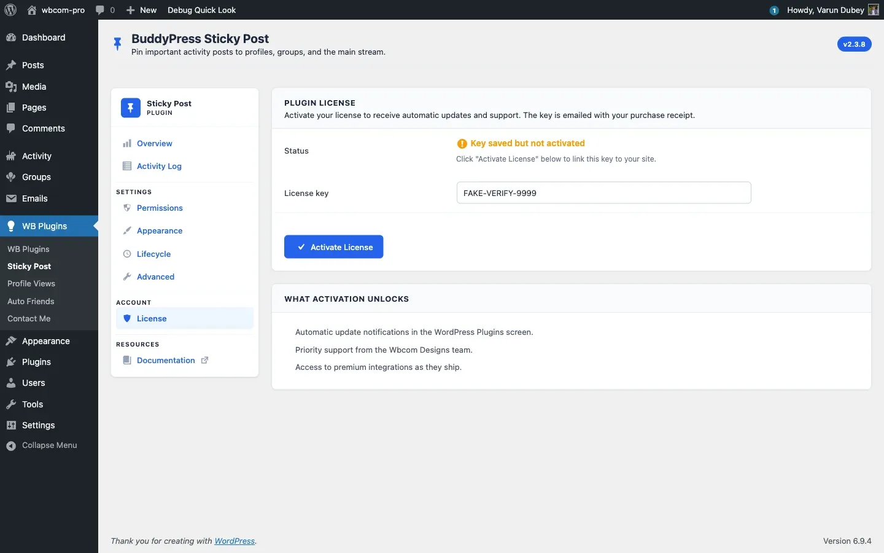The width and height of the screenshot is (884, 553).
Task: Click the Sticky Post plugin logo tile
Action: 130,108
